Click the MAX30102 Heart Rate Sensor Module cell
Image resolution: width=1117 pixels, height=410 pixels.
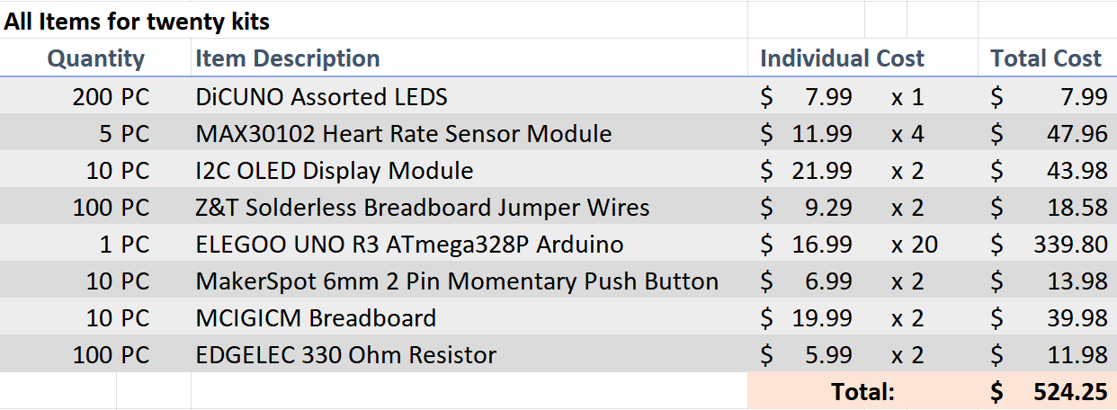click(404, 134)
